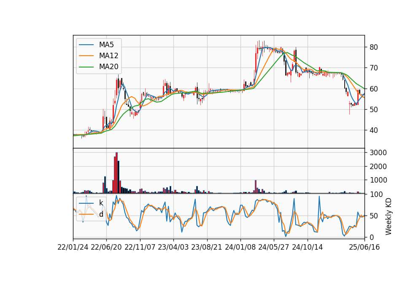Image resolution: width=405 pixels, height=291 pixels.
Task: Click the 24/05/27 date axis label
Action: click(274, 248)
